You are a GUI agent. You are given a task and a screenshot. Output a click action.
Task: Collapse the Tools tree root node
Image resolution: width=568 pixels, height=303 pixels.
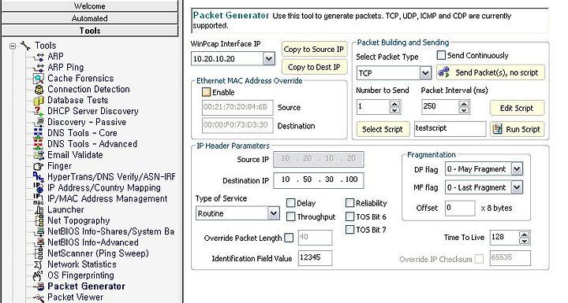point(13,46)
